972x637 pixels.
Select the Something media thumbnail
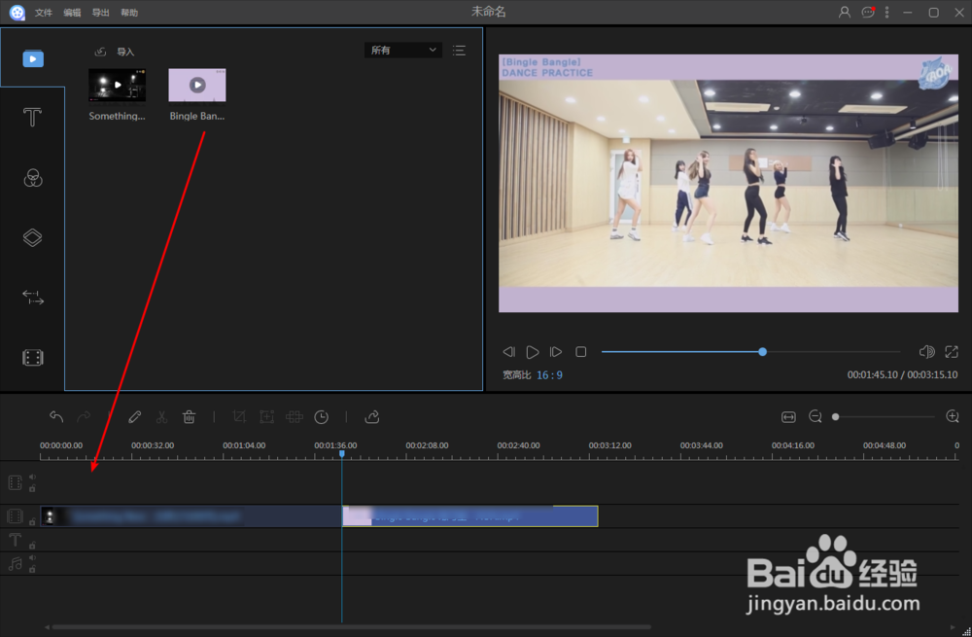(118, 85)
